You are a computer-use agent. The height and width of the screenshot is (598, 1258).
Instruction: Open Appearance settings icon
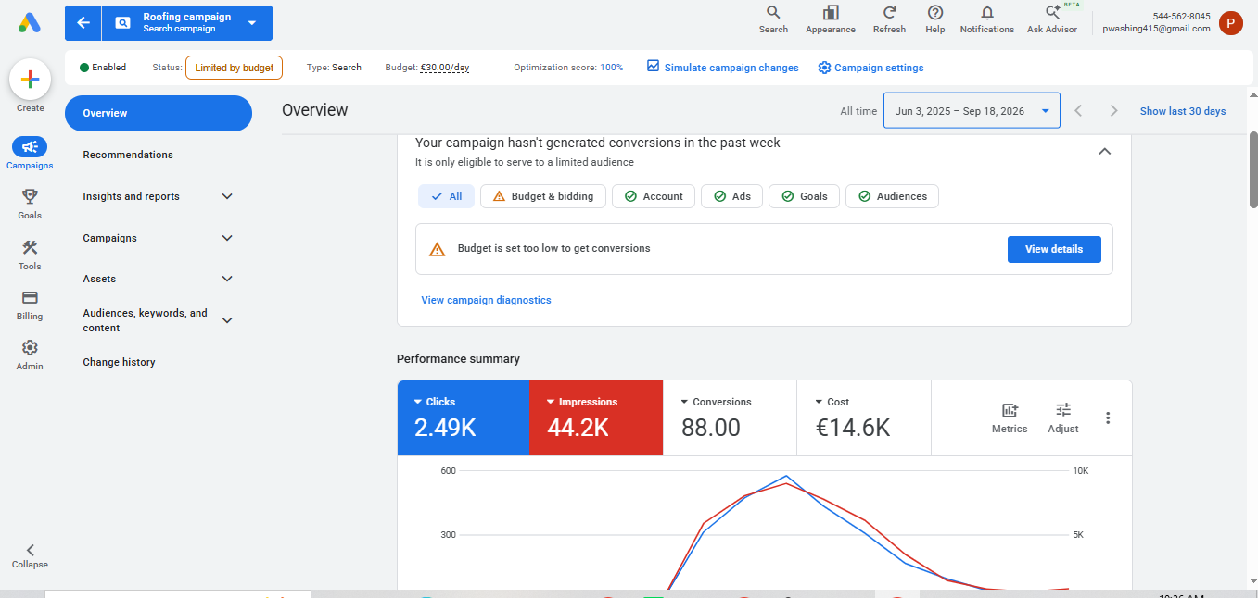point(831,19)
